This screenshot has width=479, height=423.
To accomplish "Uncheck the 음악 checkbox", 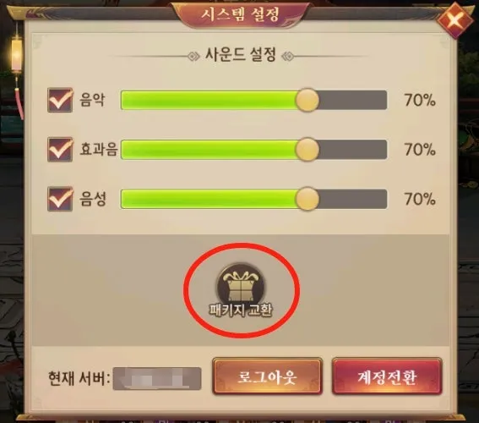I will point(60,100).
